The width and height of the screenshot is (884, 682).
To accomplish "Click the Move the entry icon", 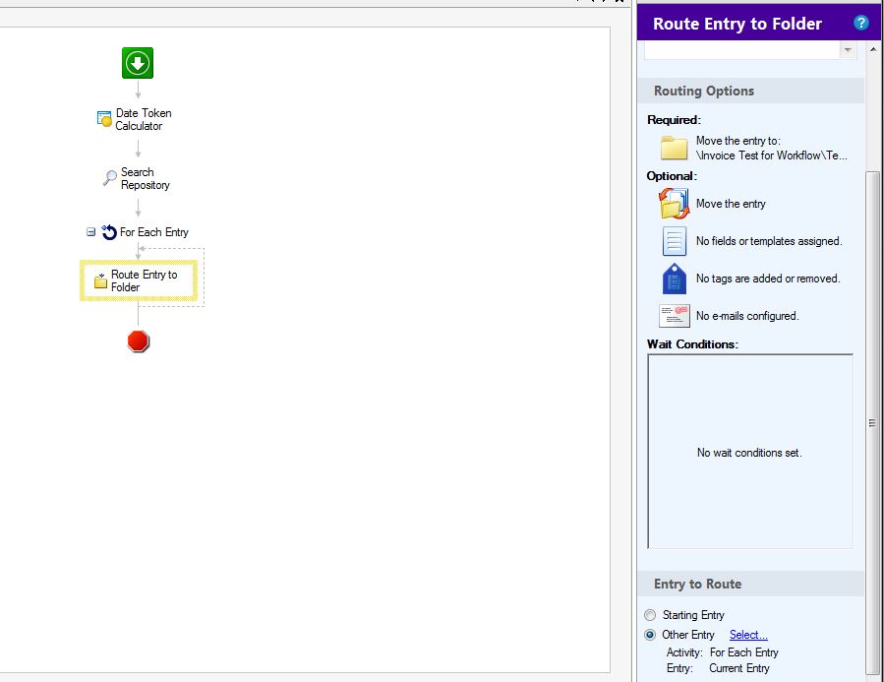I will click(674, 204).
